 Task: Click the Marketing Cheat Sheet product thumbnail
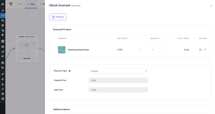click(62, 50)
